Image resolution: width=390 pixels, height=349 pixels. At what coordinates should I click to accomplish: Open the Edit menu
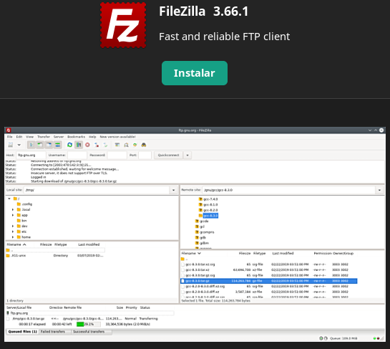pyautogui.click(x=19, y=137)
